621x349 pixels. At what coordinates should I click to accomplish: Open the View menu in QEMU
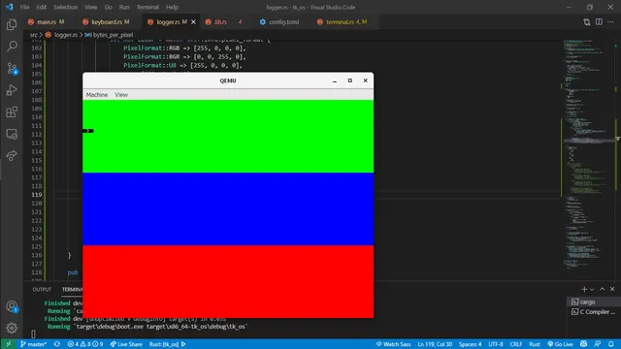click(x=121, y=95)
